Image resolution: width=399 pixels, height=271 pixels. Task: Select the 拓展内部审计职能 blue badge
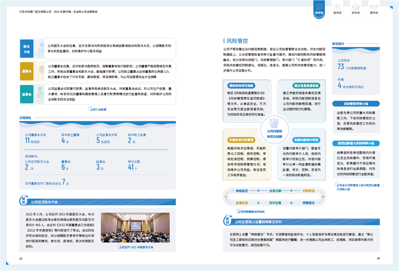click(x=306, y=140)
